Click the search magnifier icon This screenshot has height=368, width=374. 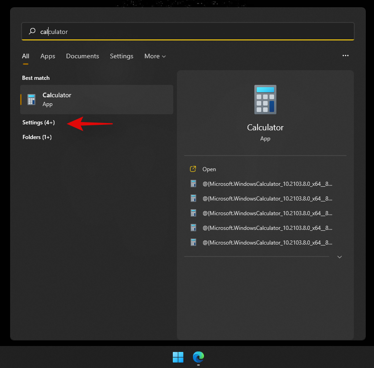[32, 31]
